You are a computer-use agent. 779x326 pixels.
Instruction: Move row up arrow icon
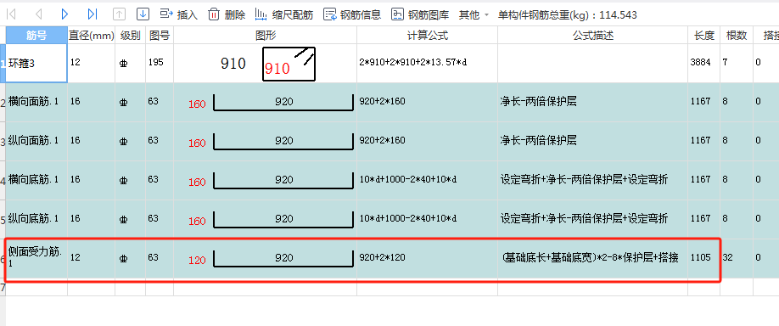(119, 14)
